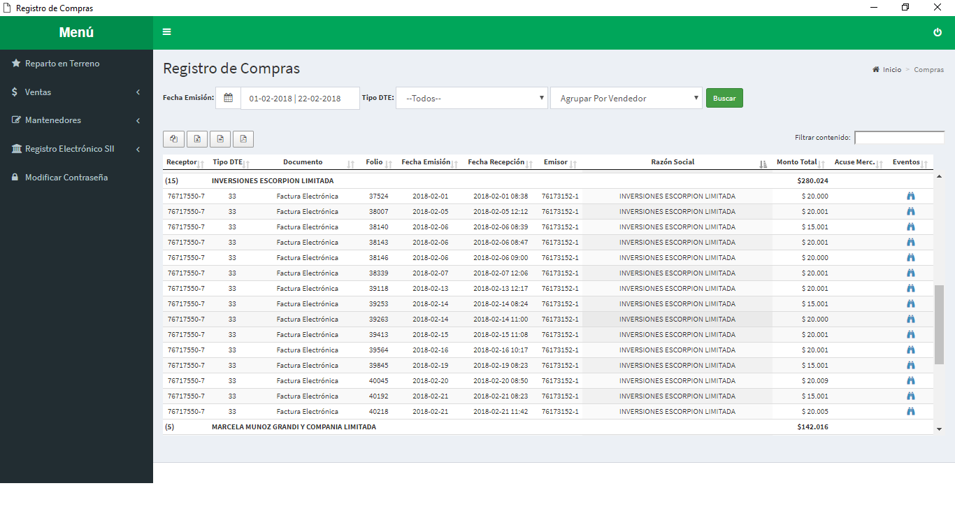The image size is (955, 509).
Task: Open the Agrupar Por Vendedor dropdown
Action: tap(626, 98)
